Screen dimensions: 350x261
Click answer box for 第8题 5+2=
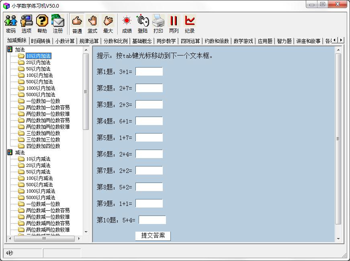tap(149, 187)
